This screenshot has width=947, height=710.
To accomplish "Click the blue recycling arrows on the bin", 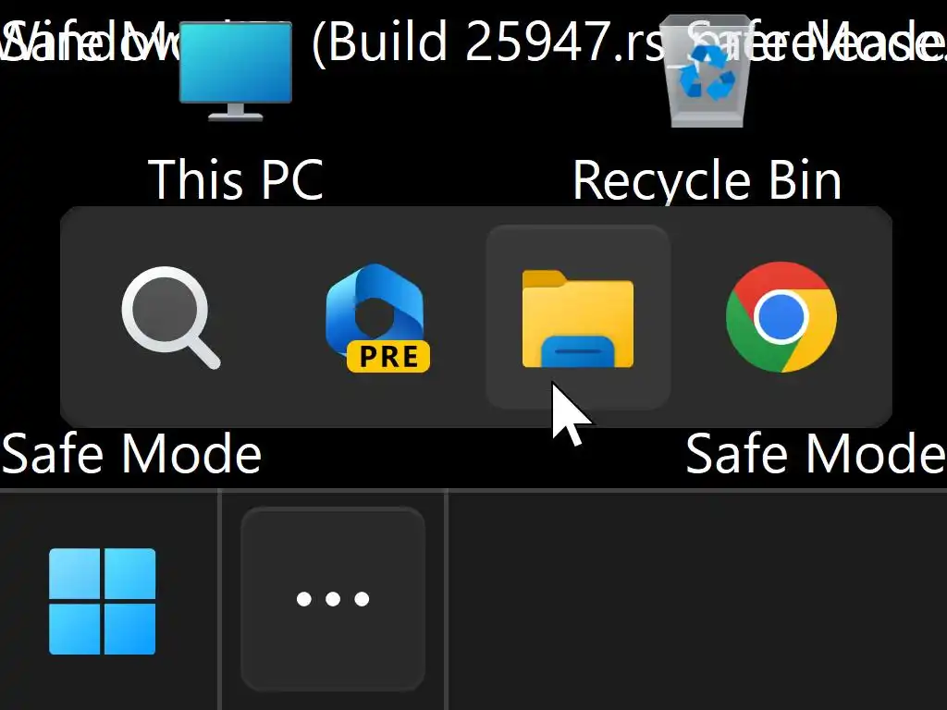I will (705, 72).
